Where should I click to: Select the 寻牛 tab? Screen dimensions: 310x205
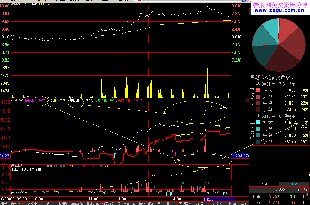(x=170, y=203)
